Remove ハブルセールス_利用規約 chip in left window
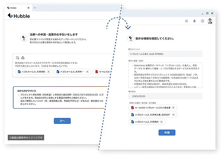 click(x=49, y=72)
